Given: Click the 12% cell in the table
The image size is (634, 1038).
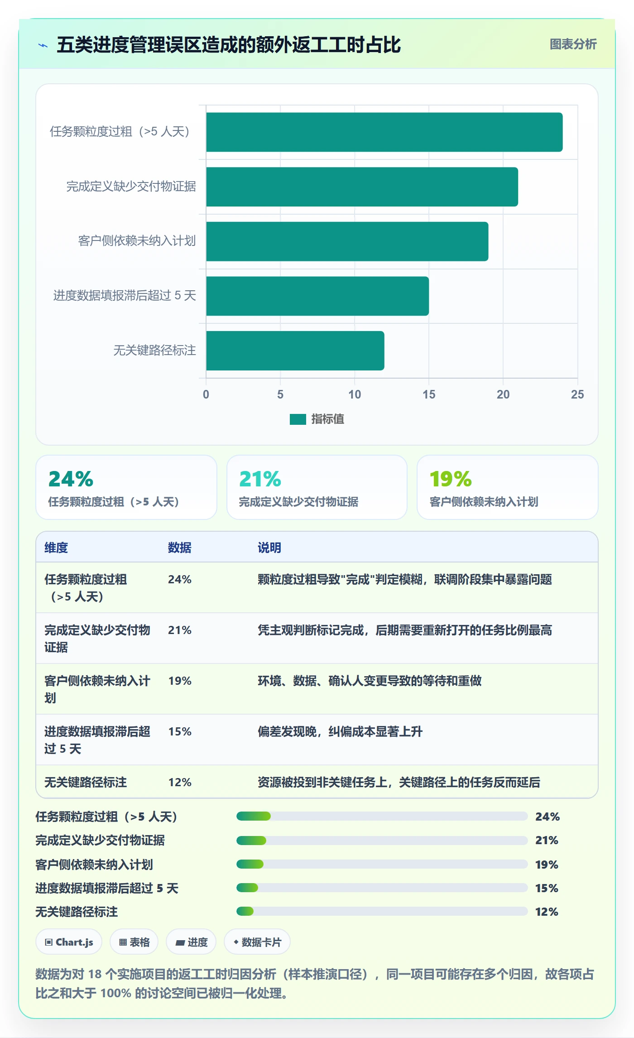Looking at the screenshot, I should pyautogui.click(x=180, y=782).
